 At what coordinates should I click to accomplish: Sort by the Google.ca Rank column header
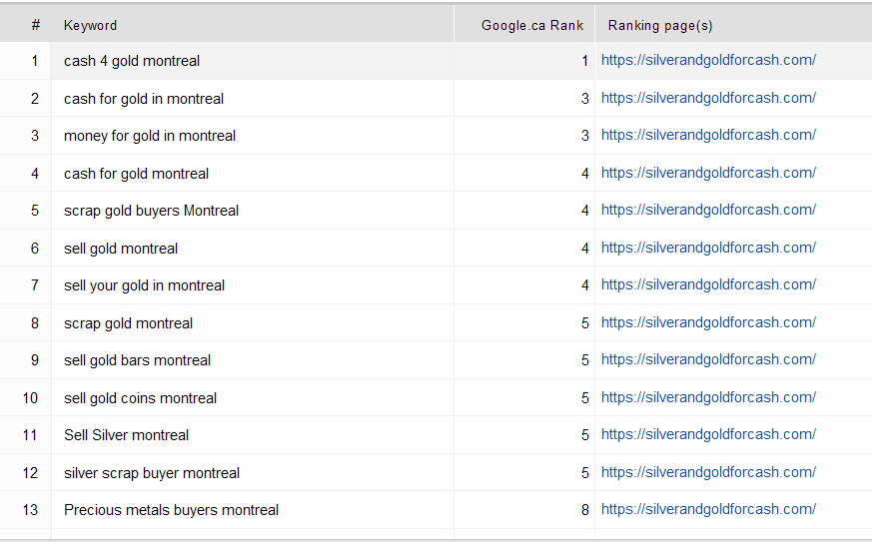coord(532,26)
